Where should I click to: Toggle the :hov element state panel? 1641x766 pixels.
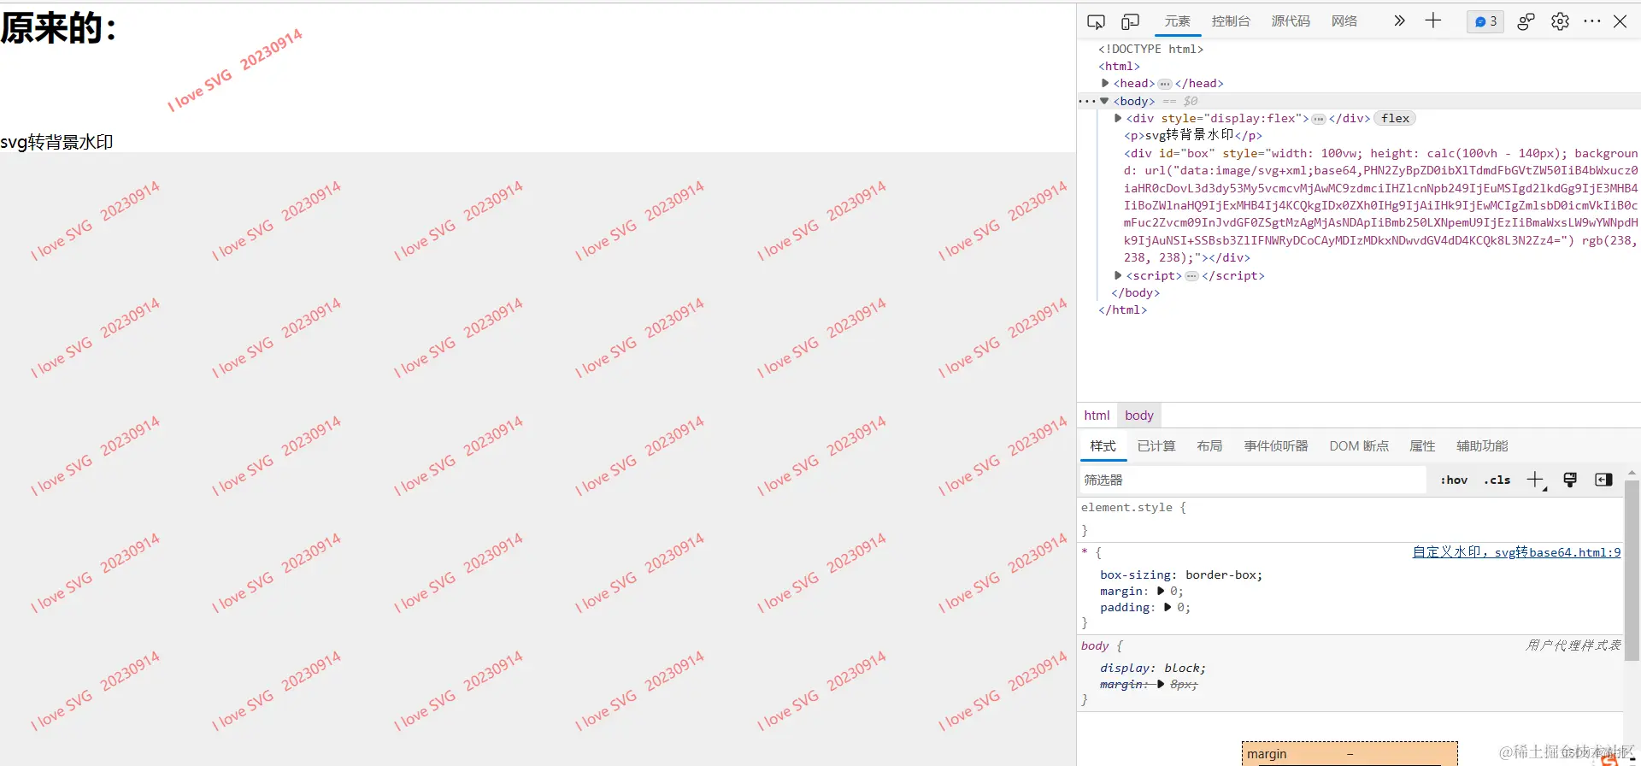click(1454, 480)
